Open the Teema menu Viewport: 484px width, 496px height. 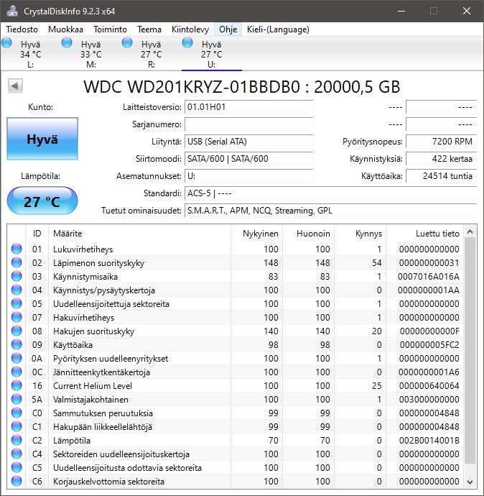(x=149, y=29)
